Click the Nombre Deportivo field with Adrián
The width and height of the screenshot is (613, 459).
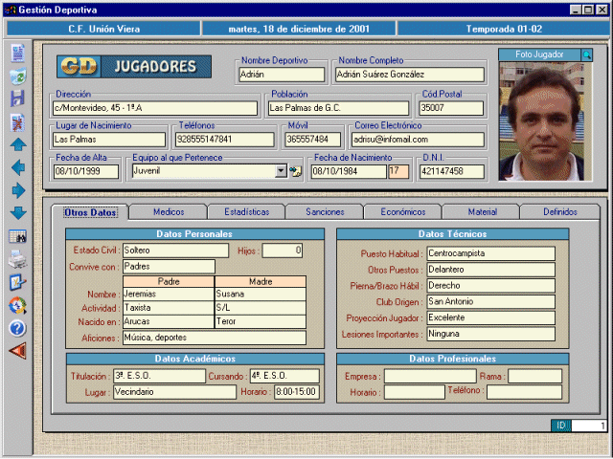point(282,75)
